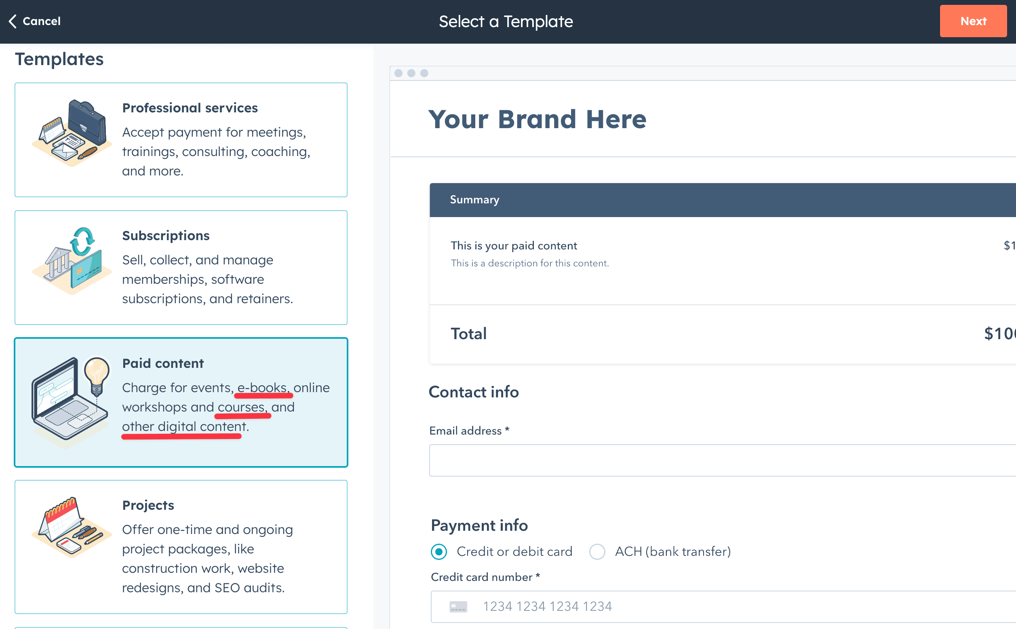This screenshot has height=629, width=1016.
Task: Click the Paid content laptop illustration
Action: coord(71,402)
